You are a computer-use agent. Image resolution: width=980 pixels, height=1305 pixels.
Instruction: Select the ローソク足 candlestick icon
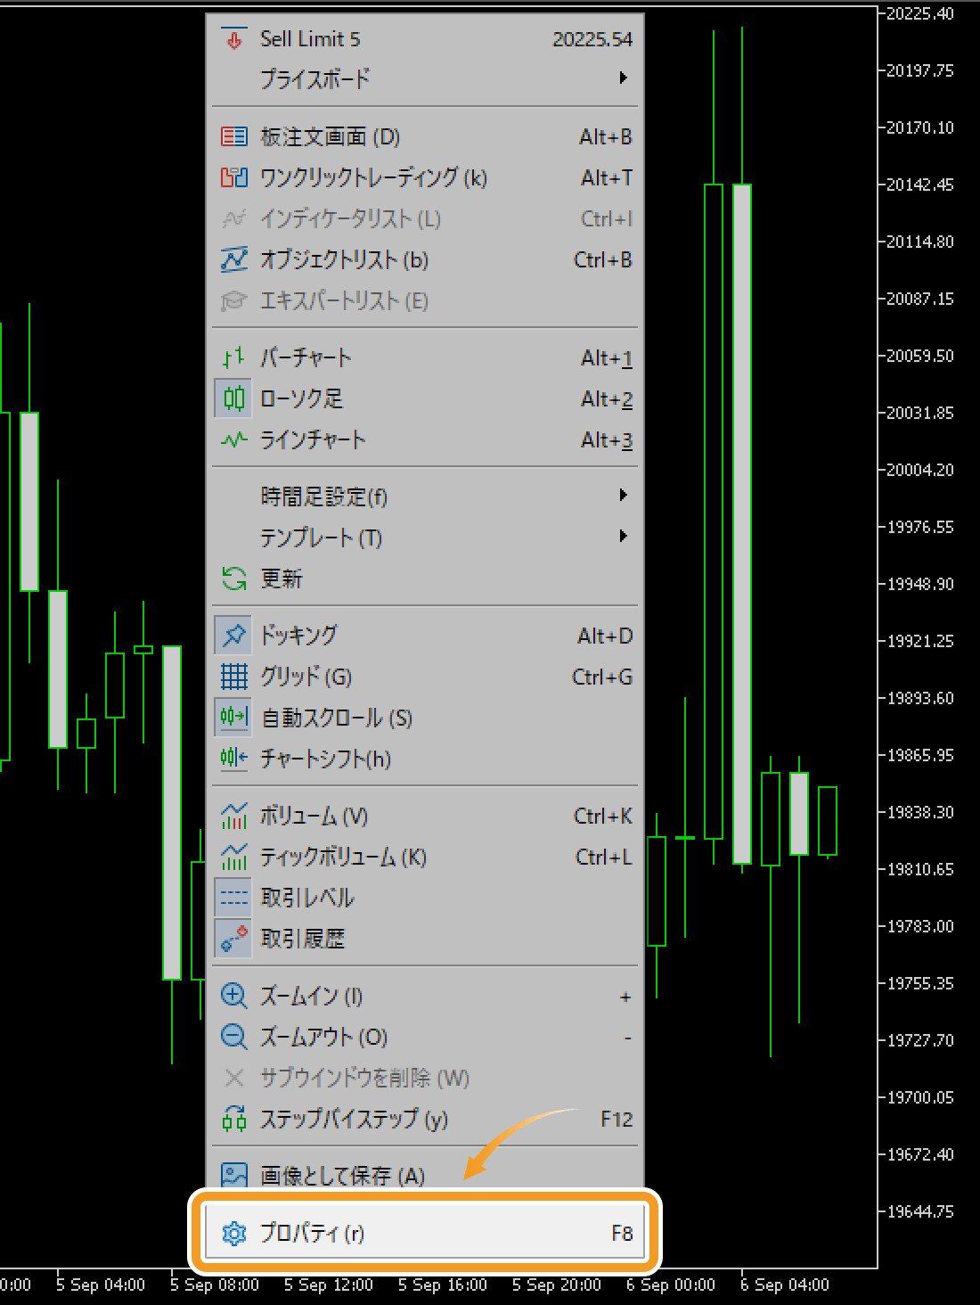pyautogui.click(x=234, y=398)
